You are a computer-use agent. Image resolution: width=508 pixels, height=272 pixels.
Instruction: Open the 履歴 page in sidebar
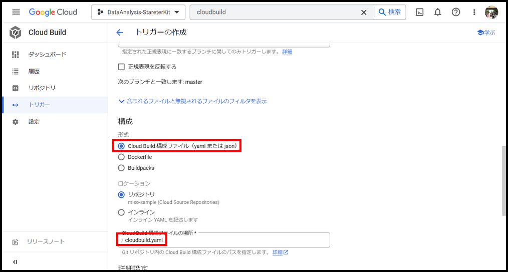pyautogui.click(x=34, y=71)
